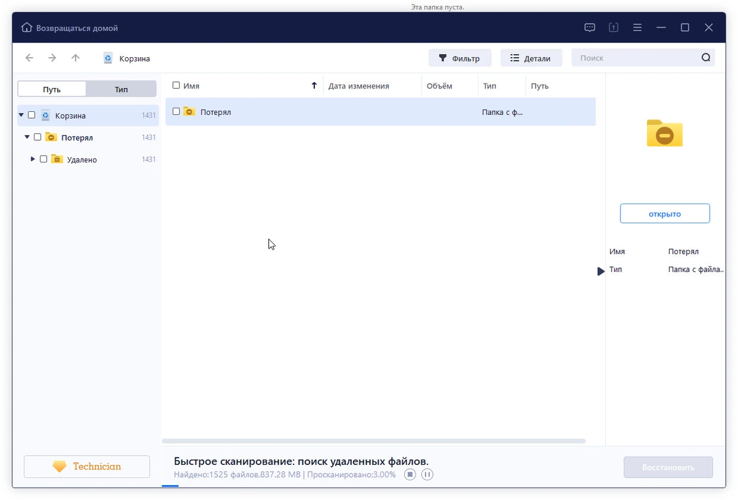The width and height of the screenshot is (738, 500).
Task: Click 'Найдено:1525 файлов,837.28 MB' status text
Action: pyautogui.click(x=238, y=475)
